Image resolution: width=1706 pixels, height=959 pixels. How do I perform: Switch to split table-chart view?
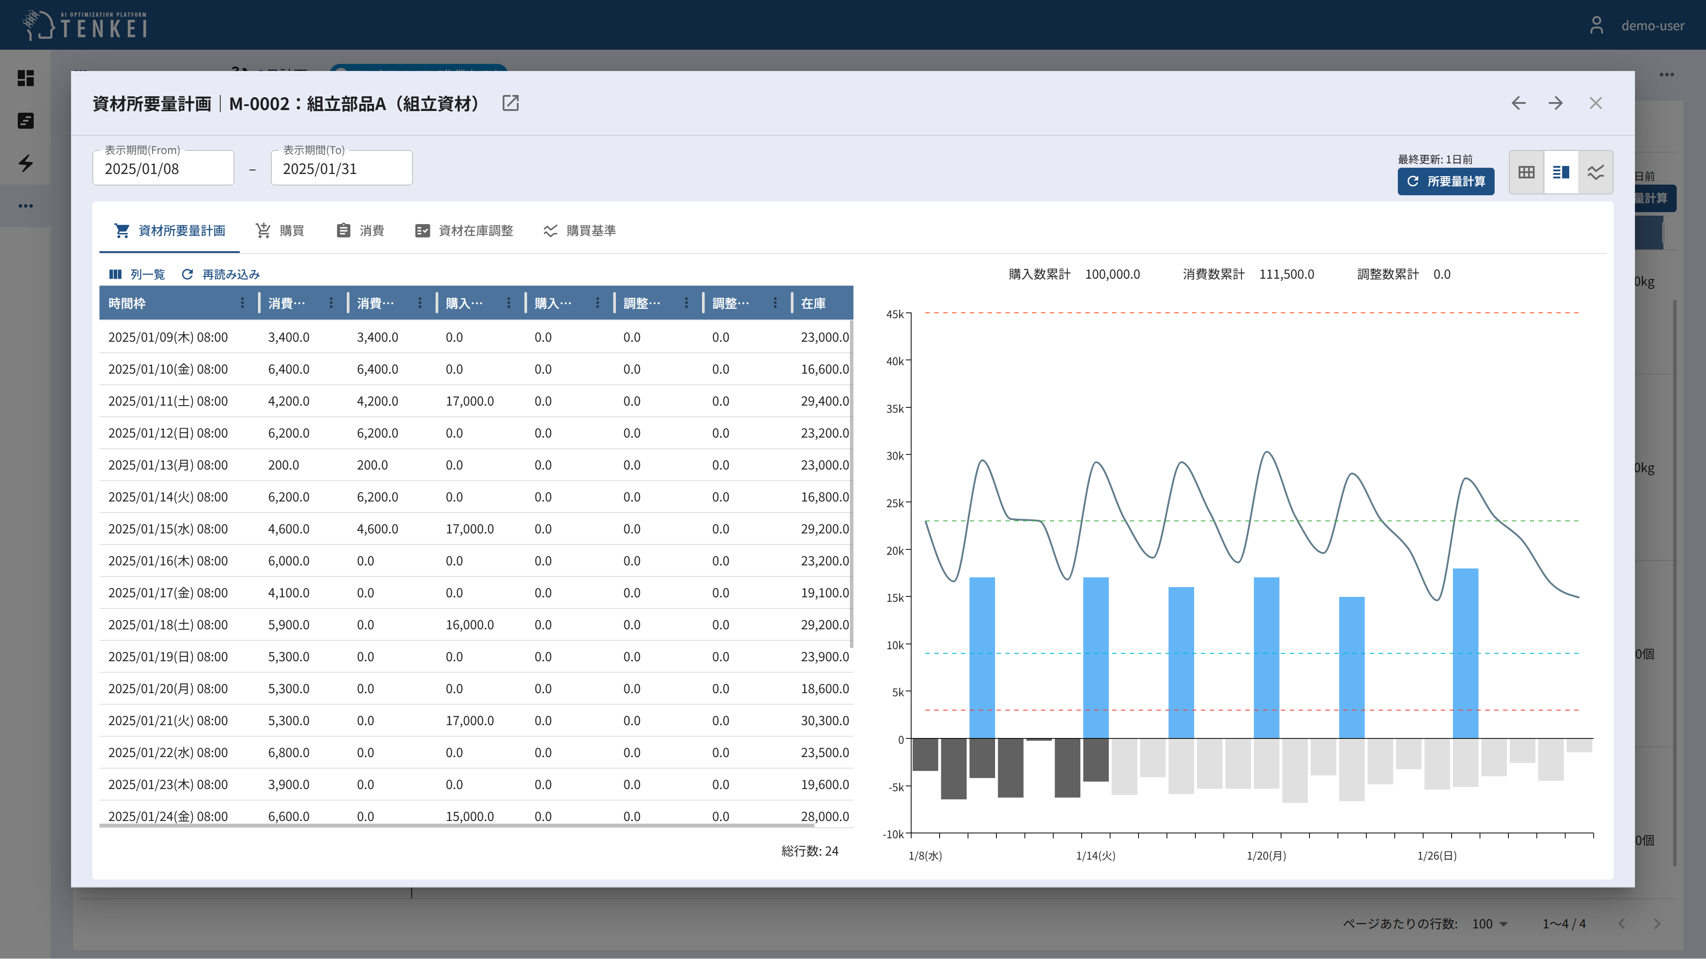pyautogui.click(x=1560, y=172)
